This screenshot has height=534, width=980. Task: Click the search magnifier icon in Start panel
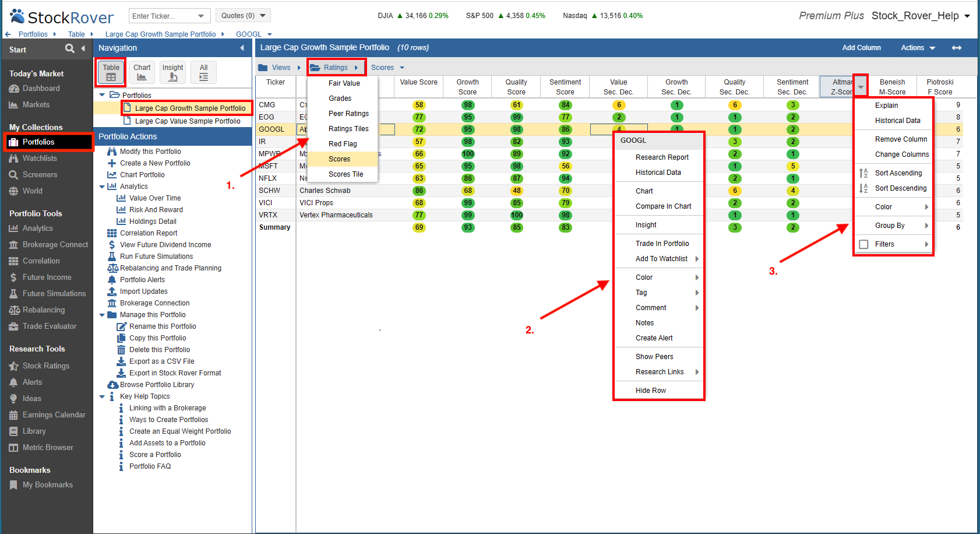point(70,48)
